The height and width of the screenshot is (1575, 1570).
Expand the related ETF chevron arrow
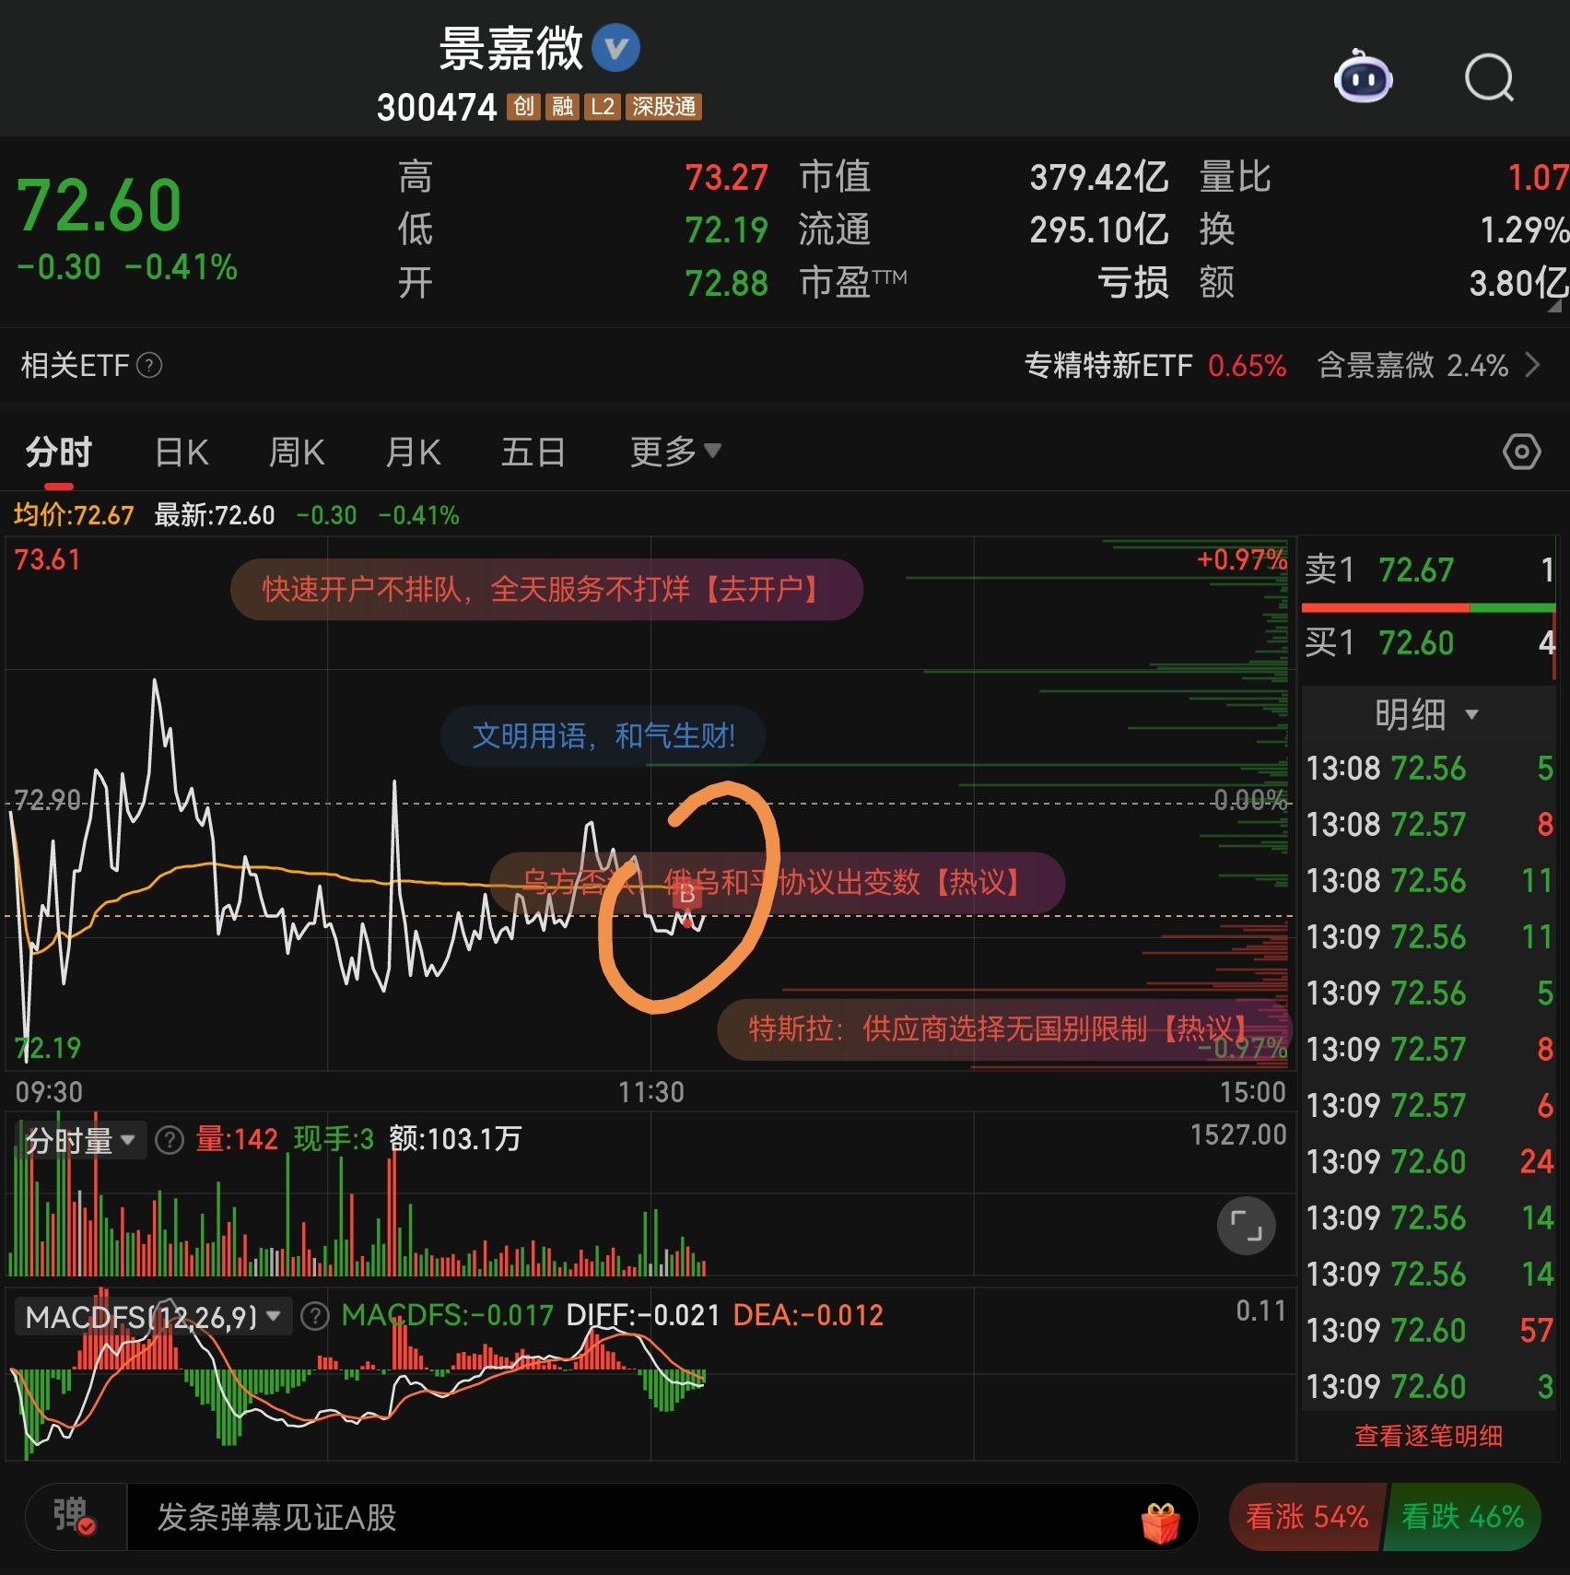(1532, 366)
